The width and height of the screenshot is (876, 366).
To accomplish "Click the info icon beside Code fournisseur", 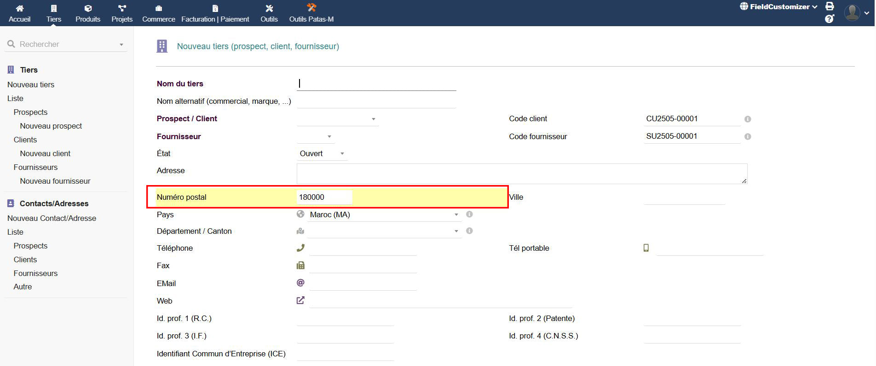I will 748,136.
